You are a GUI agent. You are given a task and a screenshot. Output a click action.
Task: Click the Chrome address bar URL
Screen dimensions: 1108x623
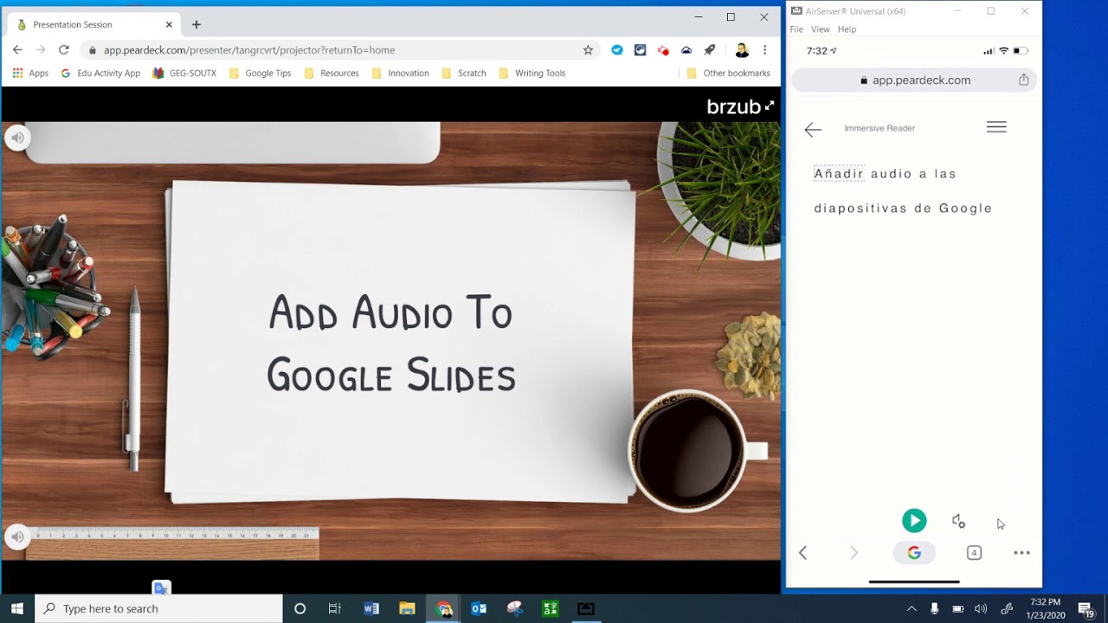point(249,50)
